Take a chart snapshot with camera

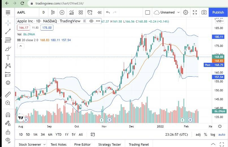pos(204,12)
